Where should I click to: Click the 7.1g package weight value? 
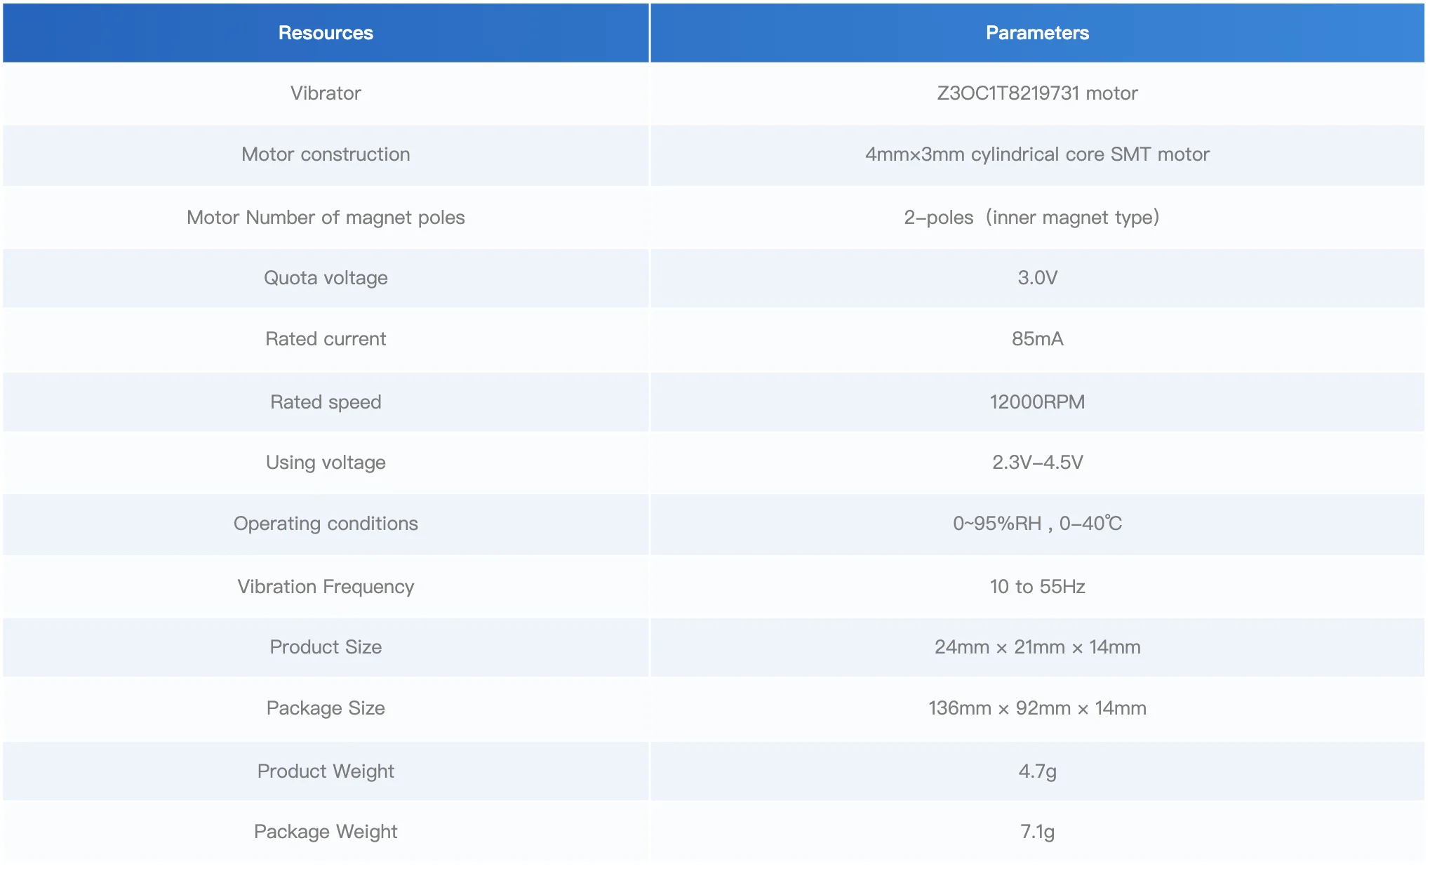pyautogui.click(x=1037, y=832)
